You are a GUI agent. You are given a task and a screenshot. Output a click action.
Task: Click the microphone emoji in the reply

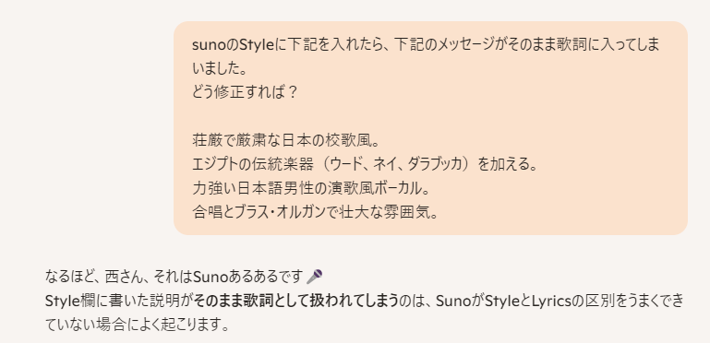click(314, 276)
